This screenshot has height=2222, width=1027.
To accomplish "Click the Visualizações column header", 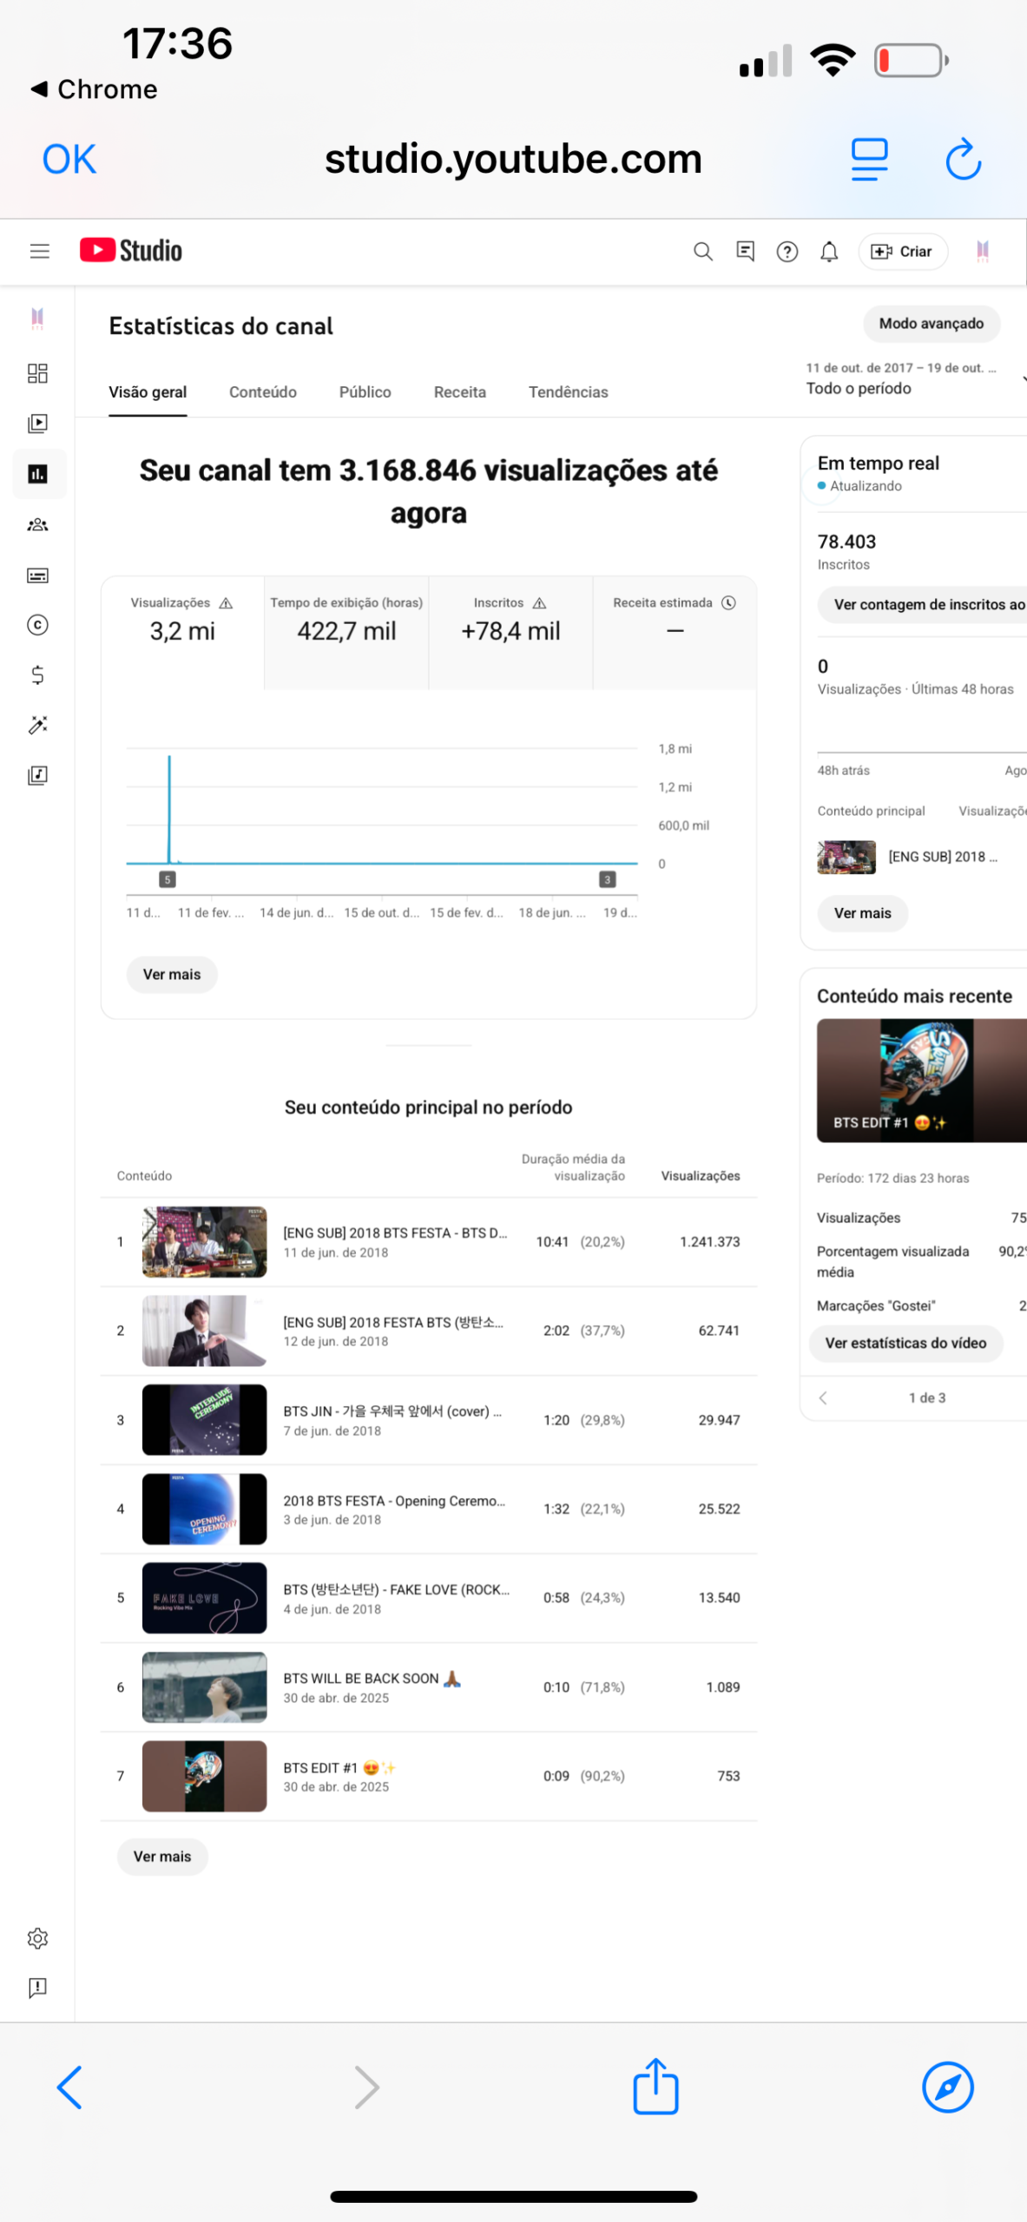I will tap(700, 1175).
